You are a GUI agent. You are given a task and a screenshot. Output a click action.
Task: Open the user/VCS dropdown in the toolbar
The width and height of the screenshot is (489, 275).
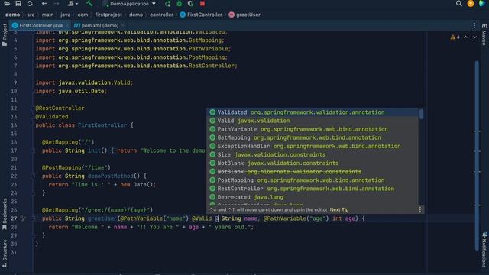tap(73, 4)
